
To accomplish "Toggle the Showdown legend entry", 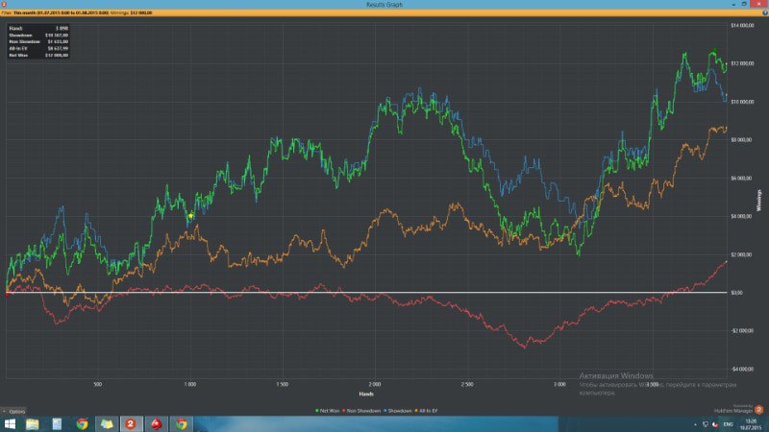I will tap(398, 411).
